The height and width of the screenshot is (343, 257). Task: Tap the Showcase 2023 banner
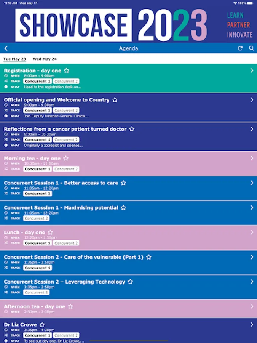[x=129, y=25]
